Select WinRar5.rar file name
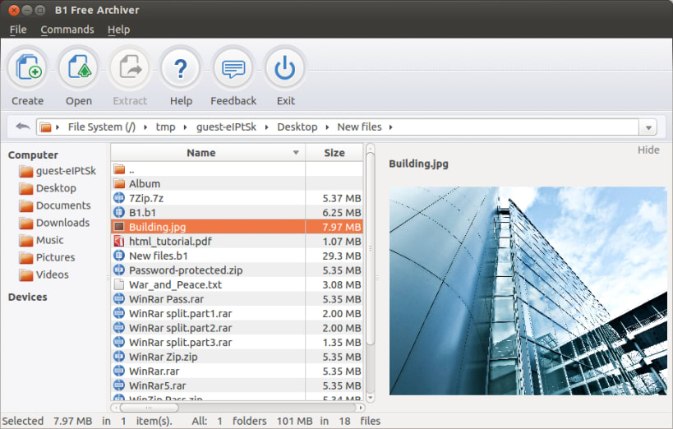Image resolution: width=673 pixels, height=429 pixels. (x=158, y=385)
